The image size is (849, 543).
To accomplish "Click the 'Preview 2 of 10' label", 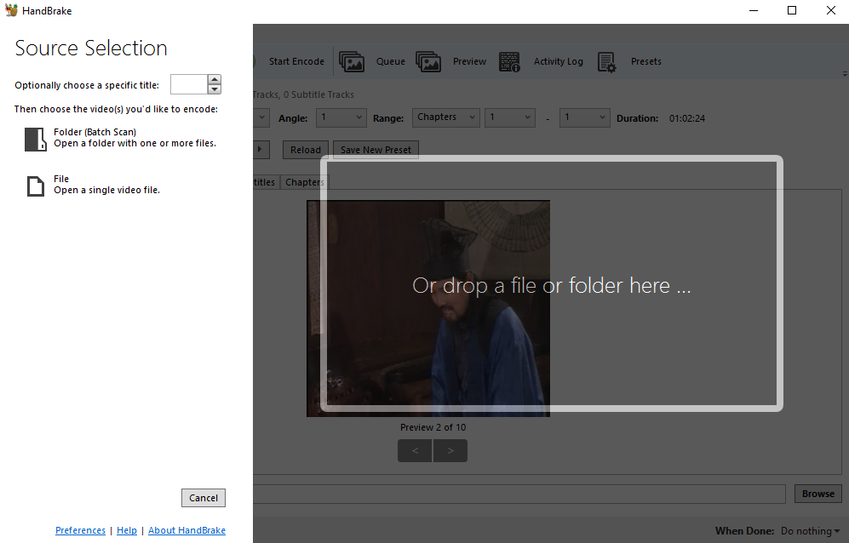I will (x=433, y=427).
